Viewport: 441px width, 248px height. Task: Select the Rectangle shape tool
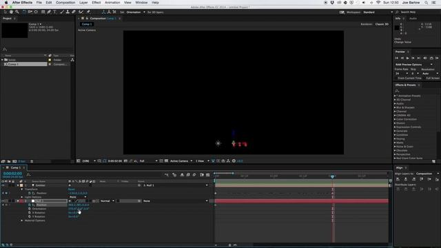tap(43, 12)
